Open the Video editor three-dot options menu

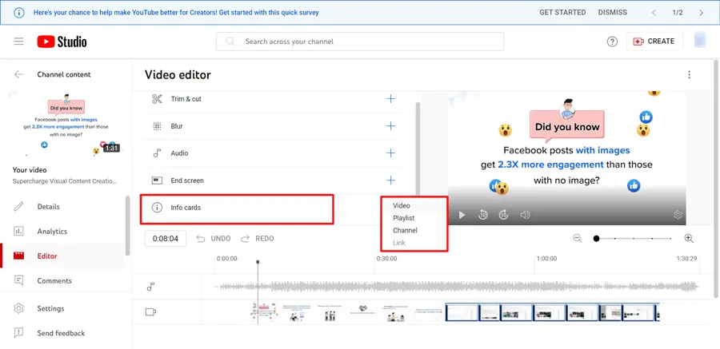pyautogui.click(x=689, y=75)
